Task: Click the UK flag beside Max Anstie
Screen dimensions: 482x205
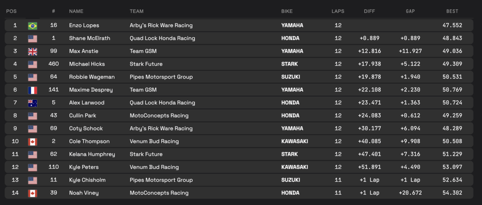Action: tap(33, 51)
